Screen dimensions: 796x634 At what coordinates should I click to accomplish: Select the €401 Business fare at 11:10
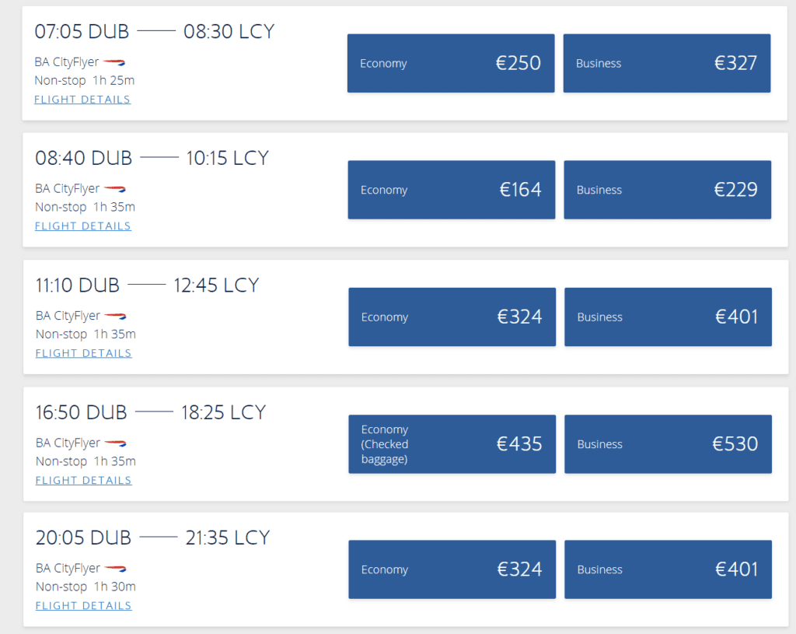tap(666, 317)
